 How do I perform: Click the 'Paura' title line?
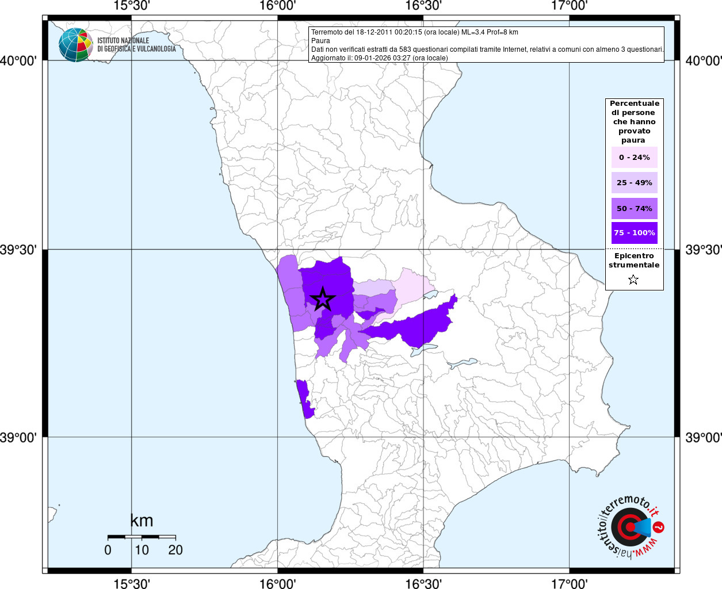point(320,41)
